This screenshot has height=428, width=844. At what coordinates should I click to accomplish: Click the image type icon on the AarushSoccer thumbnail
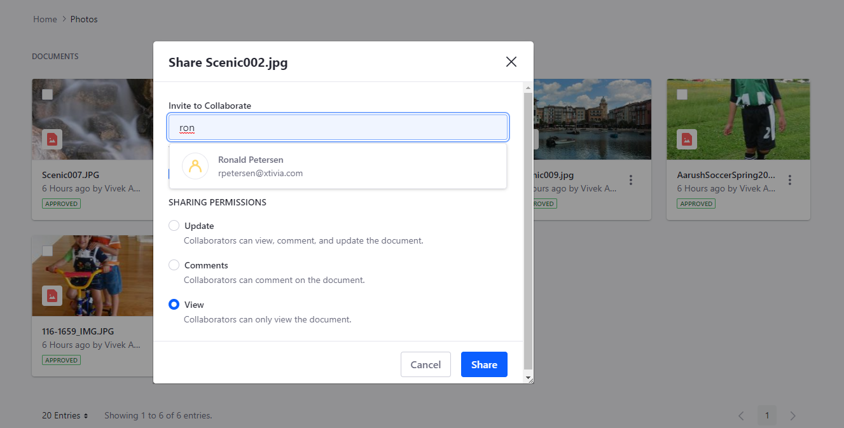[x=686, y=139]
